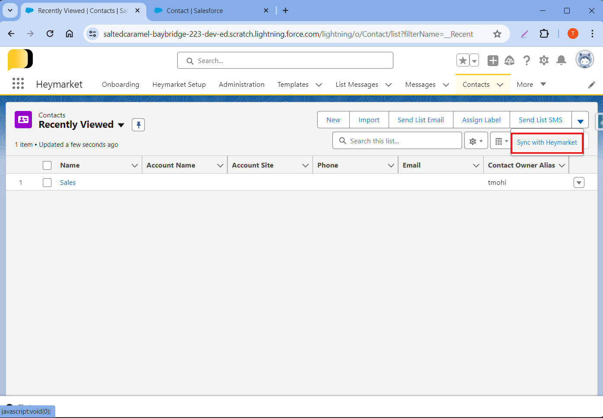Open the More navigation menu
Image resolution: width=603 pixels, height=418 pixels.
tap(531, 85)
